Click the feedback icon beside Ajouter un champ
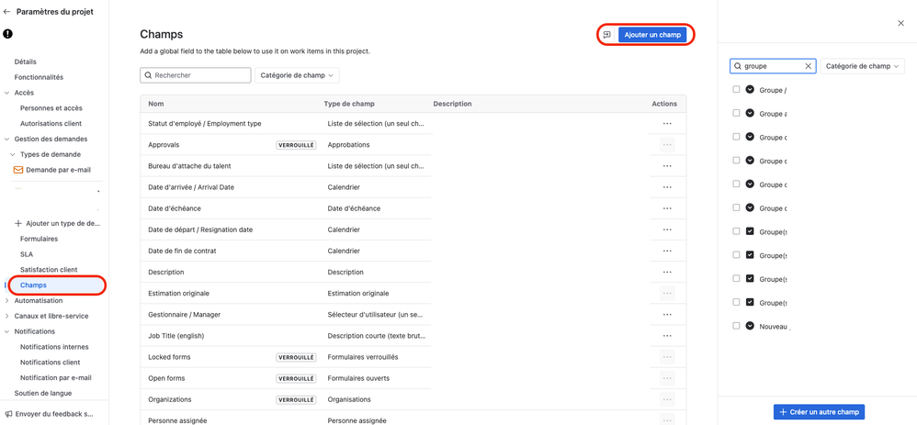The height and width of the screenshot is (425, 917). [607, 35]
